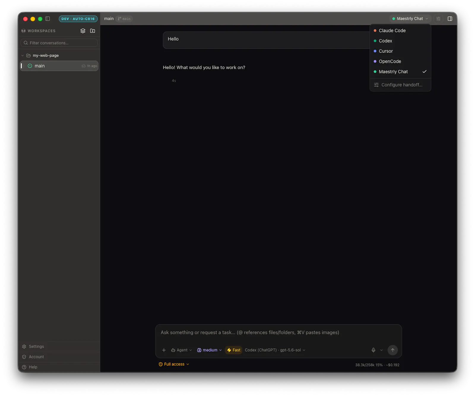
Task: Collapse the my-web-page folder
Action: (23, 55)
